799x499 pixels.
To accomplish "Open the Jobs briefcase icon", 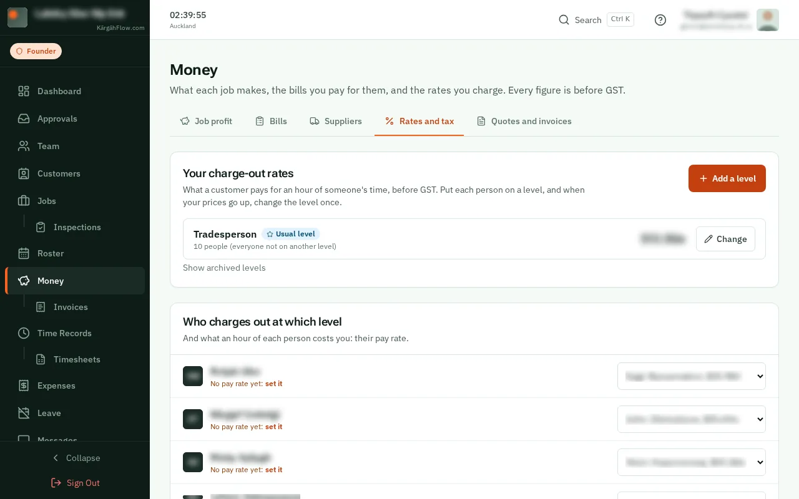I will [x=24, y=201].
